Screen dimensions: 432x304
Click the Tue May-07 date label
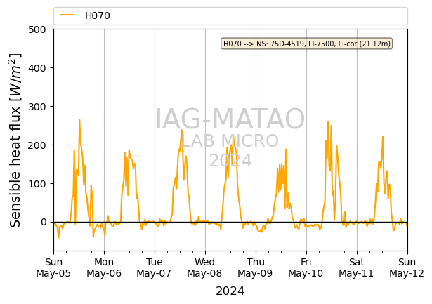click(154, 267)
